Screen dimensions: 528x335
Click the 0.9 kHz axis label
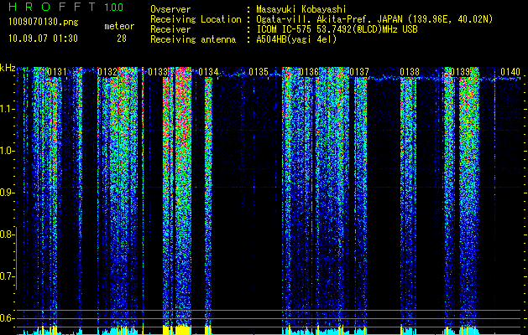click(x=7, y=193)
